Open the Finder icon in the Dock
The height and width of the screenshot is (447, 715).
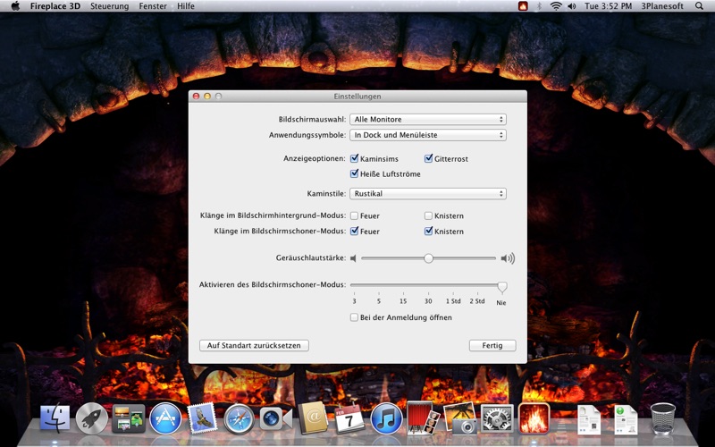[x=55, y=418]
